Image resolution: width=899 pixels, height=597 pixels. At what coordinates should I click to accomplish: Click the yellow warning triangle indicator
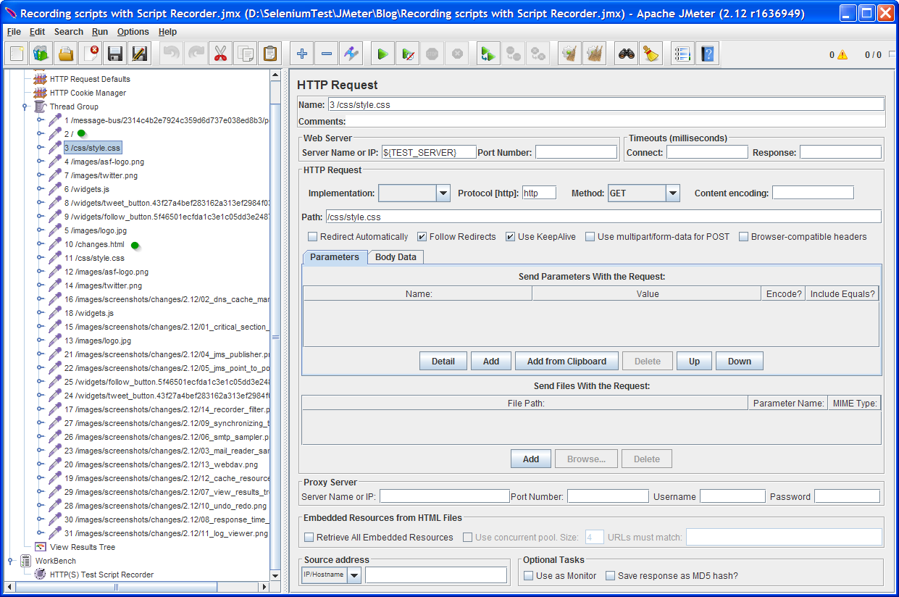coord(842,55)
